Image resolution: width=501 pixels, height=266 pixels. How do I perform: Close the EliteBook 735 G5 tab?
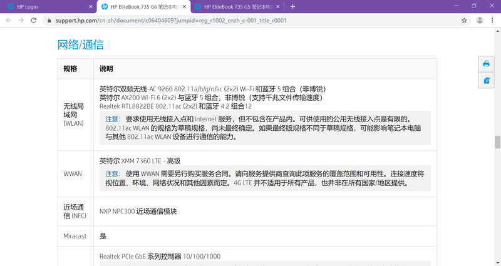pos(280,6)
